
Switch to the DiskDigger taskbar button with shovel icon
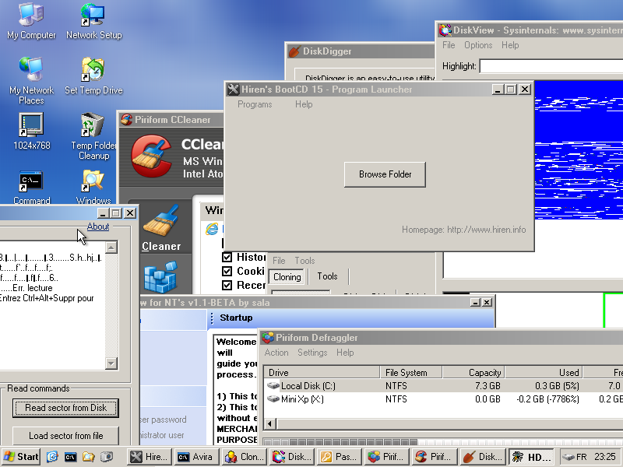pyautogui.click(x=483, y=457)
